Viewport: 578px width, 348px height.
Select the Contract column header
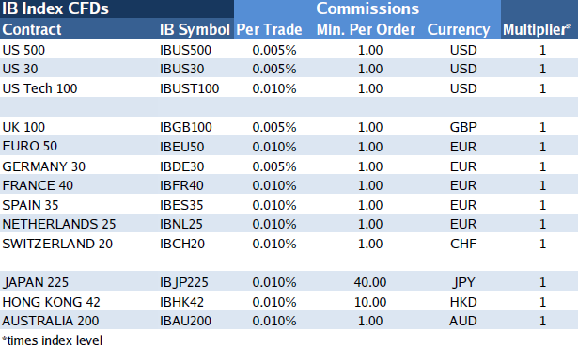click(x=32, y=29)
